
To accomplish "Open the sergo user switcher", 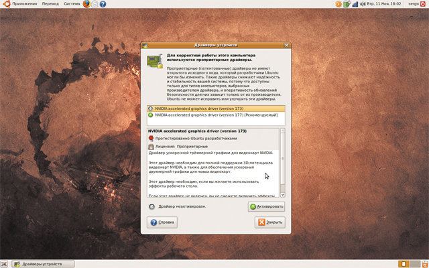I will coord(414,4).
